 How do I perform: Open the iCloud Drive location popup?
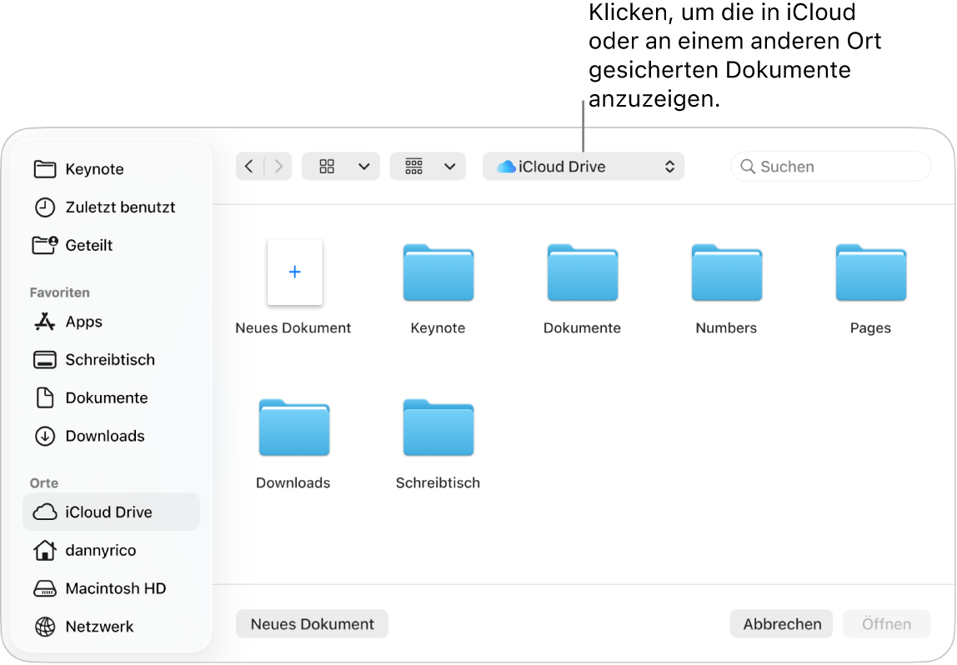(x=584, y=167)
